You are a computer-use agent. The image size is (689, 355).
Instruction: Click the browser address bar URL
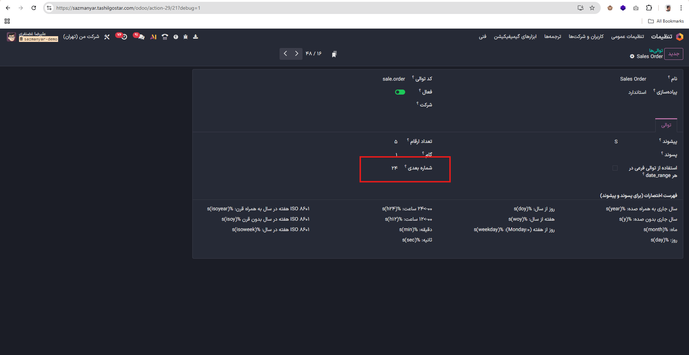click(x=128, y=8)
